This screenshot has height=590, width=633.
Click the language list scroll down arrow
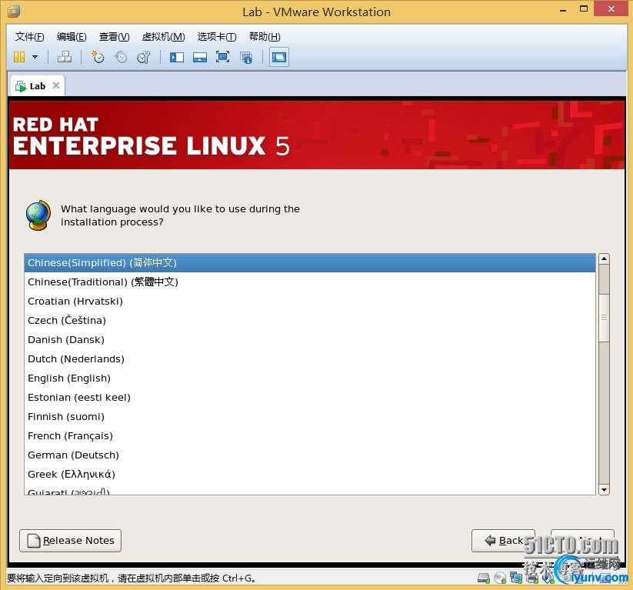coord(604,489)
